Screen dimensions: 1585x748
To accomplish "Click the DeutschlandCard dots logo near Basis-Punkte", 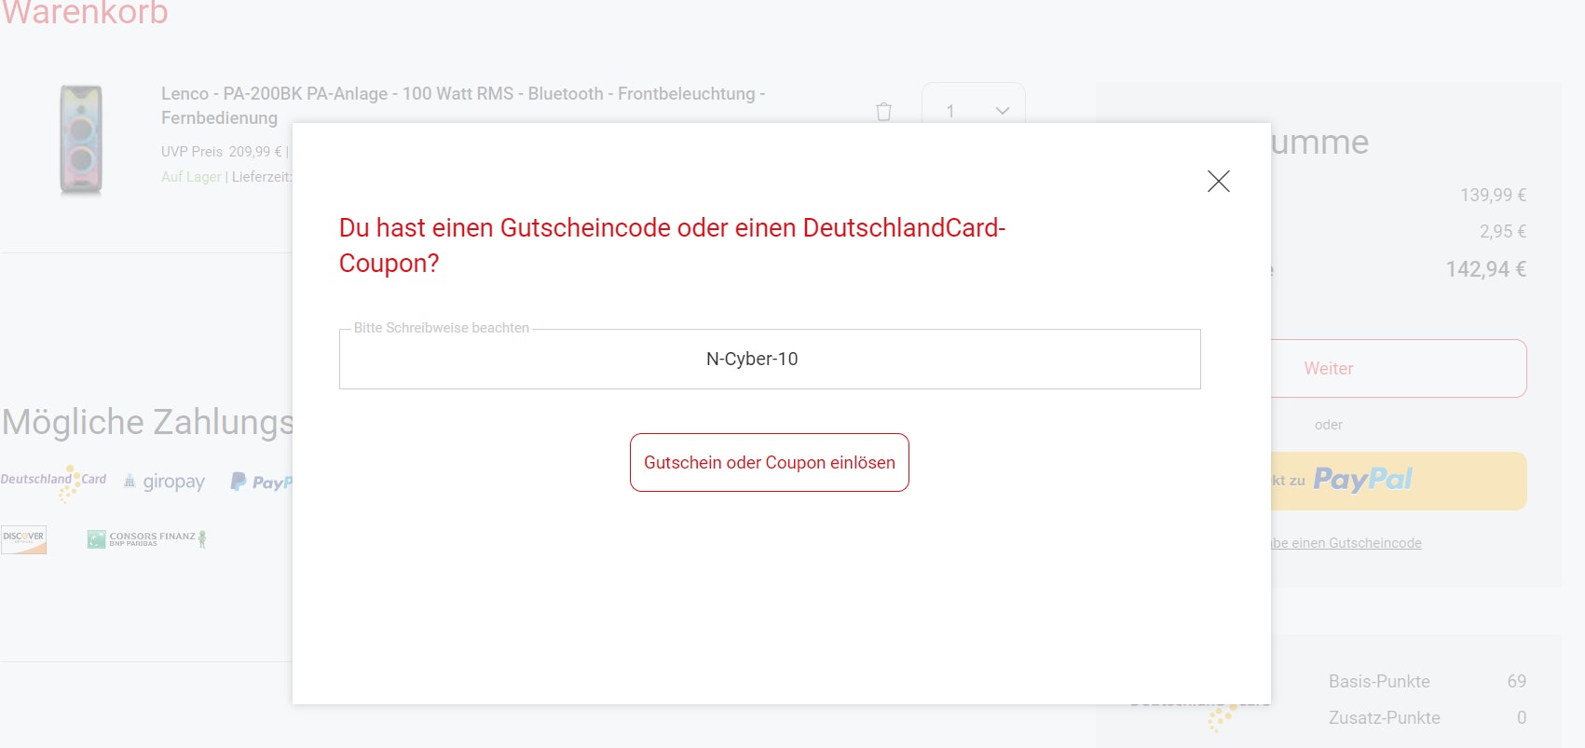I will tap(1219, 717).
